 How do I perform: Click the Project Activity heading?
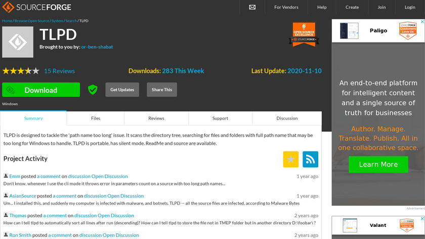tap(25, 158)
